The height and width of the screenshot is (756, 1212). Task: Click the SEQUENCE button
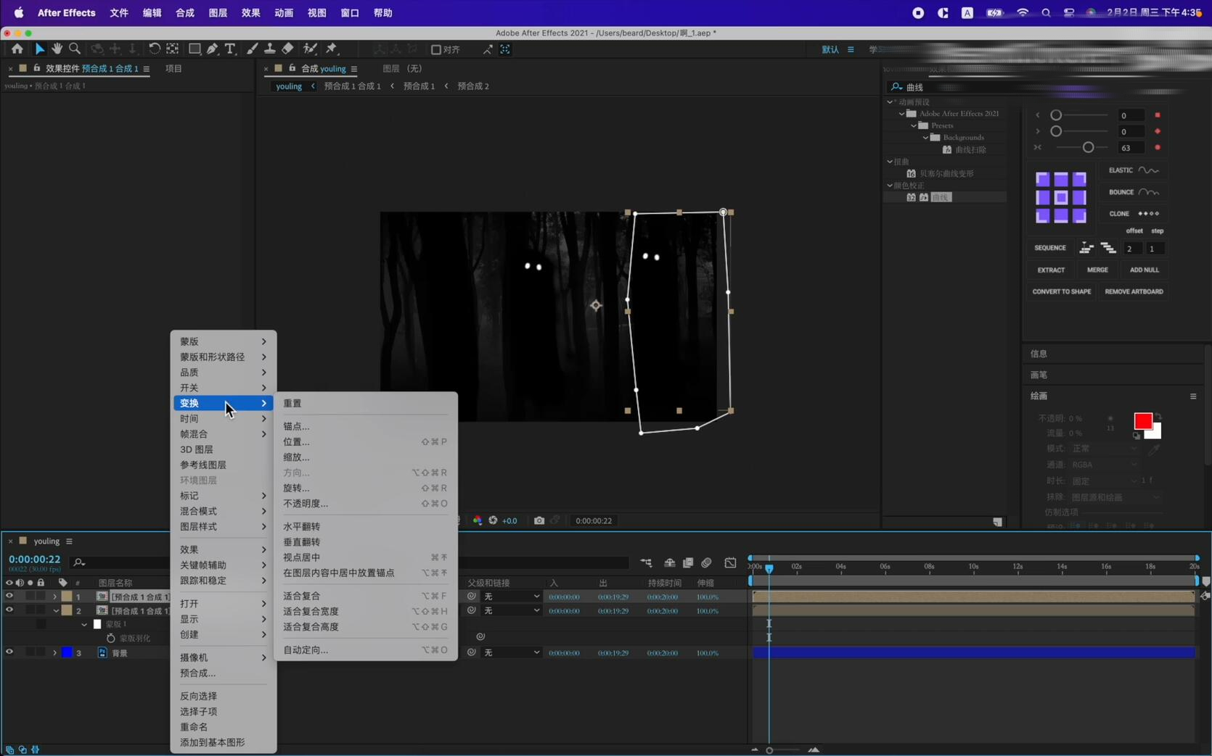[x=1049, y=248]
